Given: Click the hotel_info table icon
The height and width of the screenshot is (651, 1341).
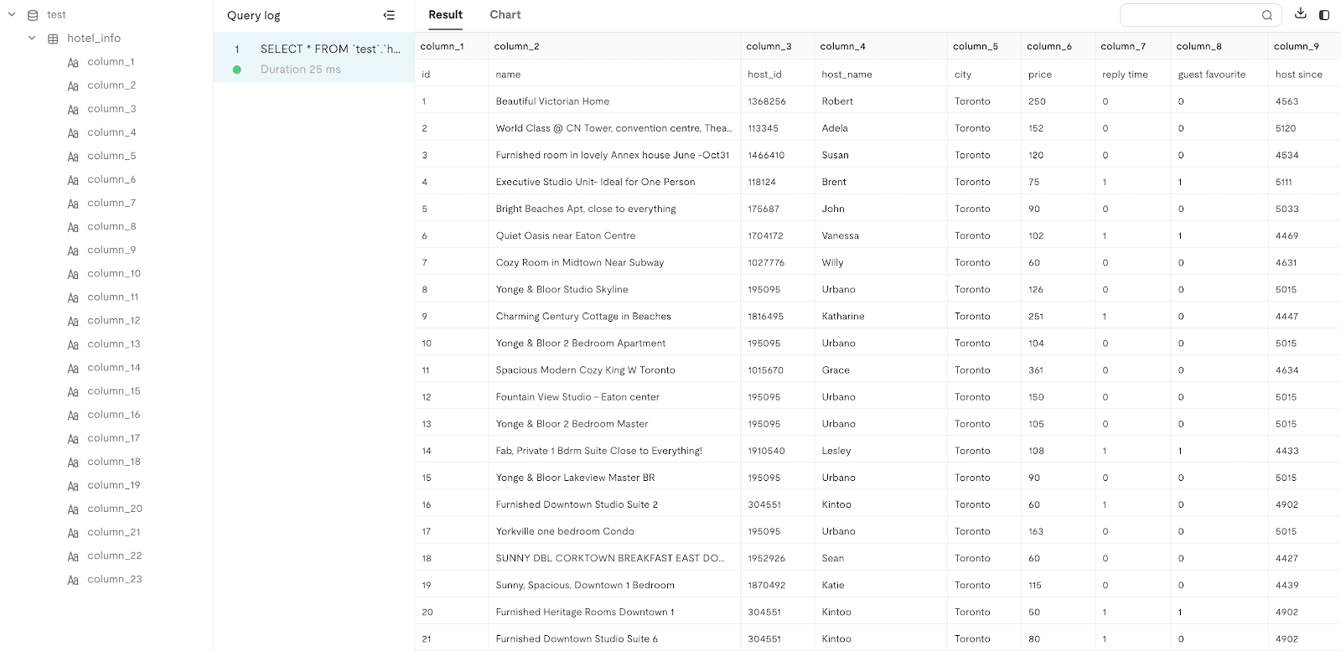Looking at the screenshot, I should pos(53,39).
